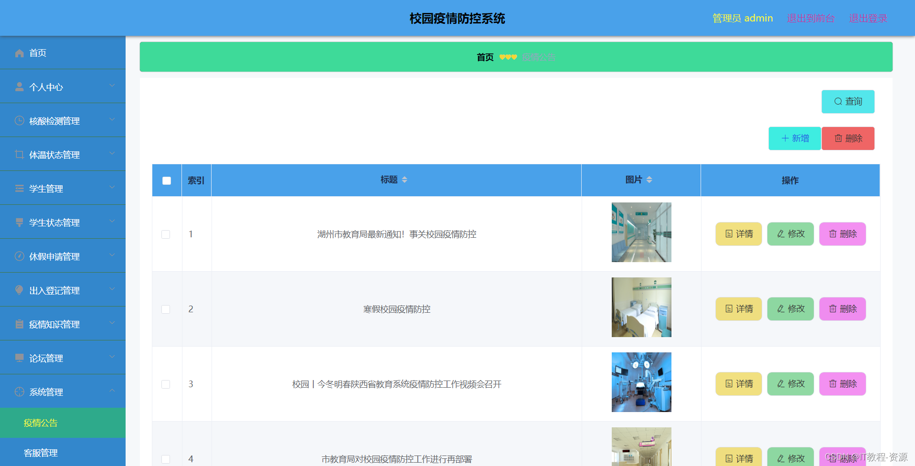Collapse the 系统管理 menu chevron
Image resolution: width=915 pixels, height=466 pixels.
click(112, 391)
